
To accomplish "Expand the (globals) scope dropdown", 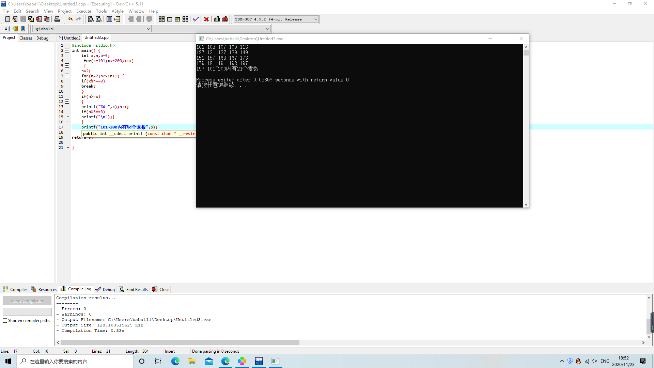I will 148,29.
